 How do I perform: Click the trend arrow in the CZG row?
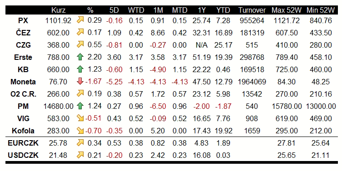pyautogui.click(x=80, y=44)
